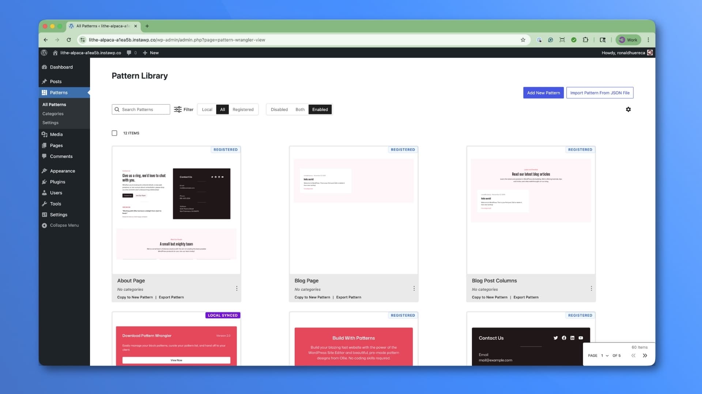This screenshot has width=702, height=394.
Task: Show Registered patterns only
Action: tap(243, 109)
